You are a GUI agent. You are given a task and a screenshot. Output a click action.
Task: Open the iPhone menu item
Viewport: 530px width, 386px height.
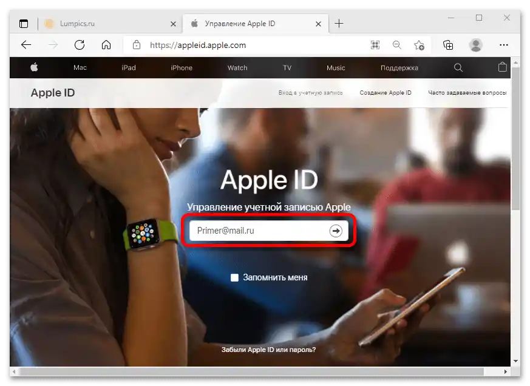tap(182, 67)
